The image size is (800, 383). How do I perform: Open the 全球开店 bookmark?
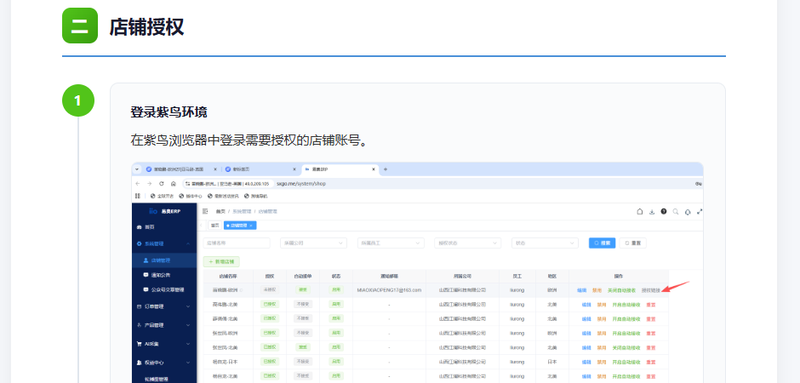tap(162, 196)
